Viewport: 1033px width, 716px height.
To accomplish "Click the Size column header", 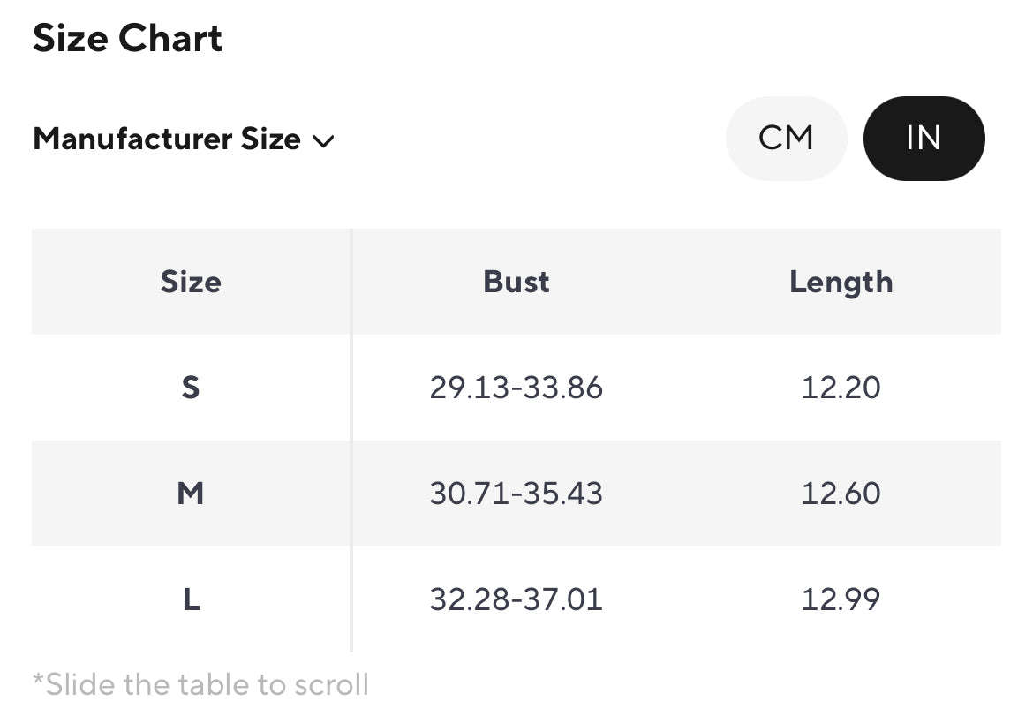I will point(191,282).
